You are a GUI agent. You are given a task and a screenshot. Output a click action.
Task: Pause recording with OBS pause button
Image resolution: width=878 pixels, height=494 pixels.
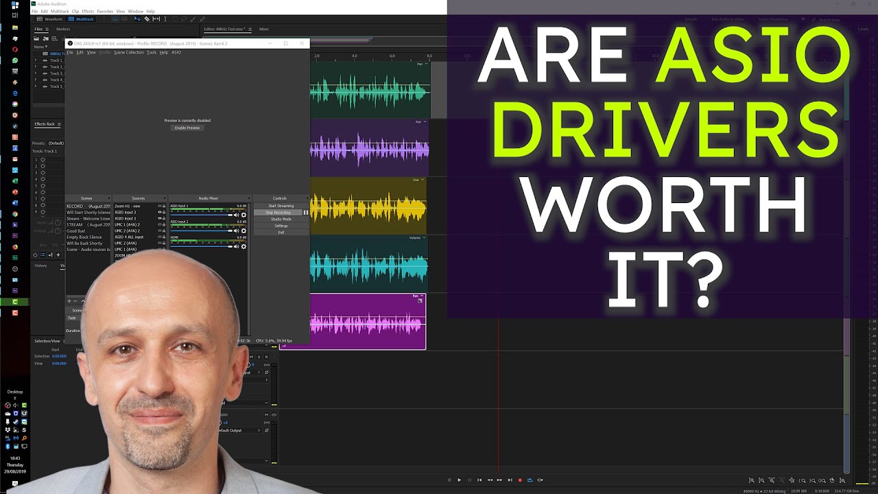(306, 213)
